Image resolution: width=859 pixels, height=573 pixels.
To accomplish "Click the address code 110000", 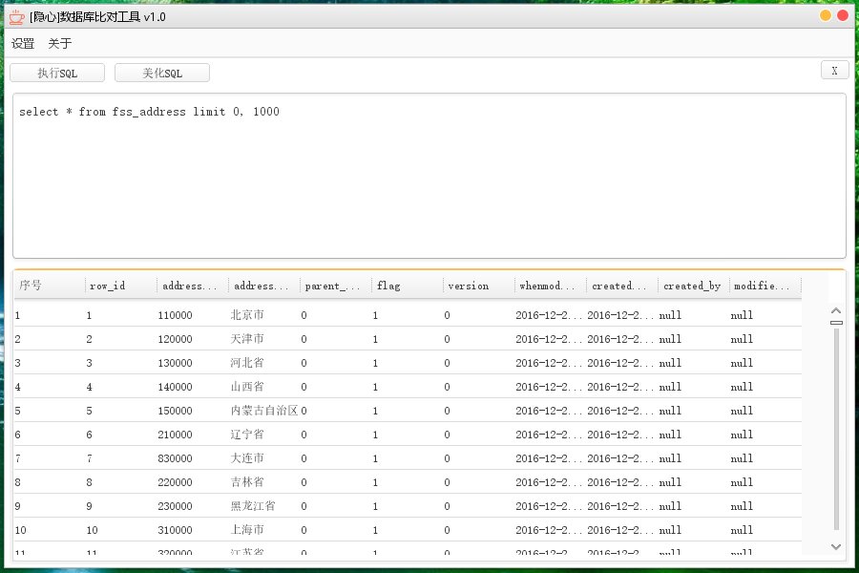I will tap(176, 315).
